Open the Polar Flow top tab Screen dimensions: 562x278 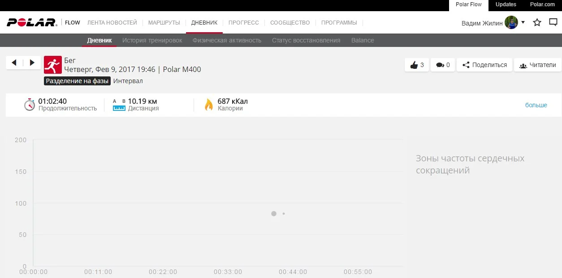(469, 4)
